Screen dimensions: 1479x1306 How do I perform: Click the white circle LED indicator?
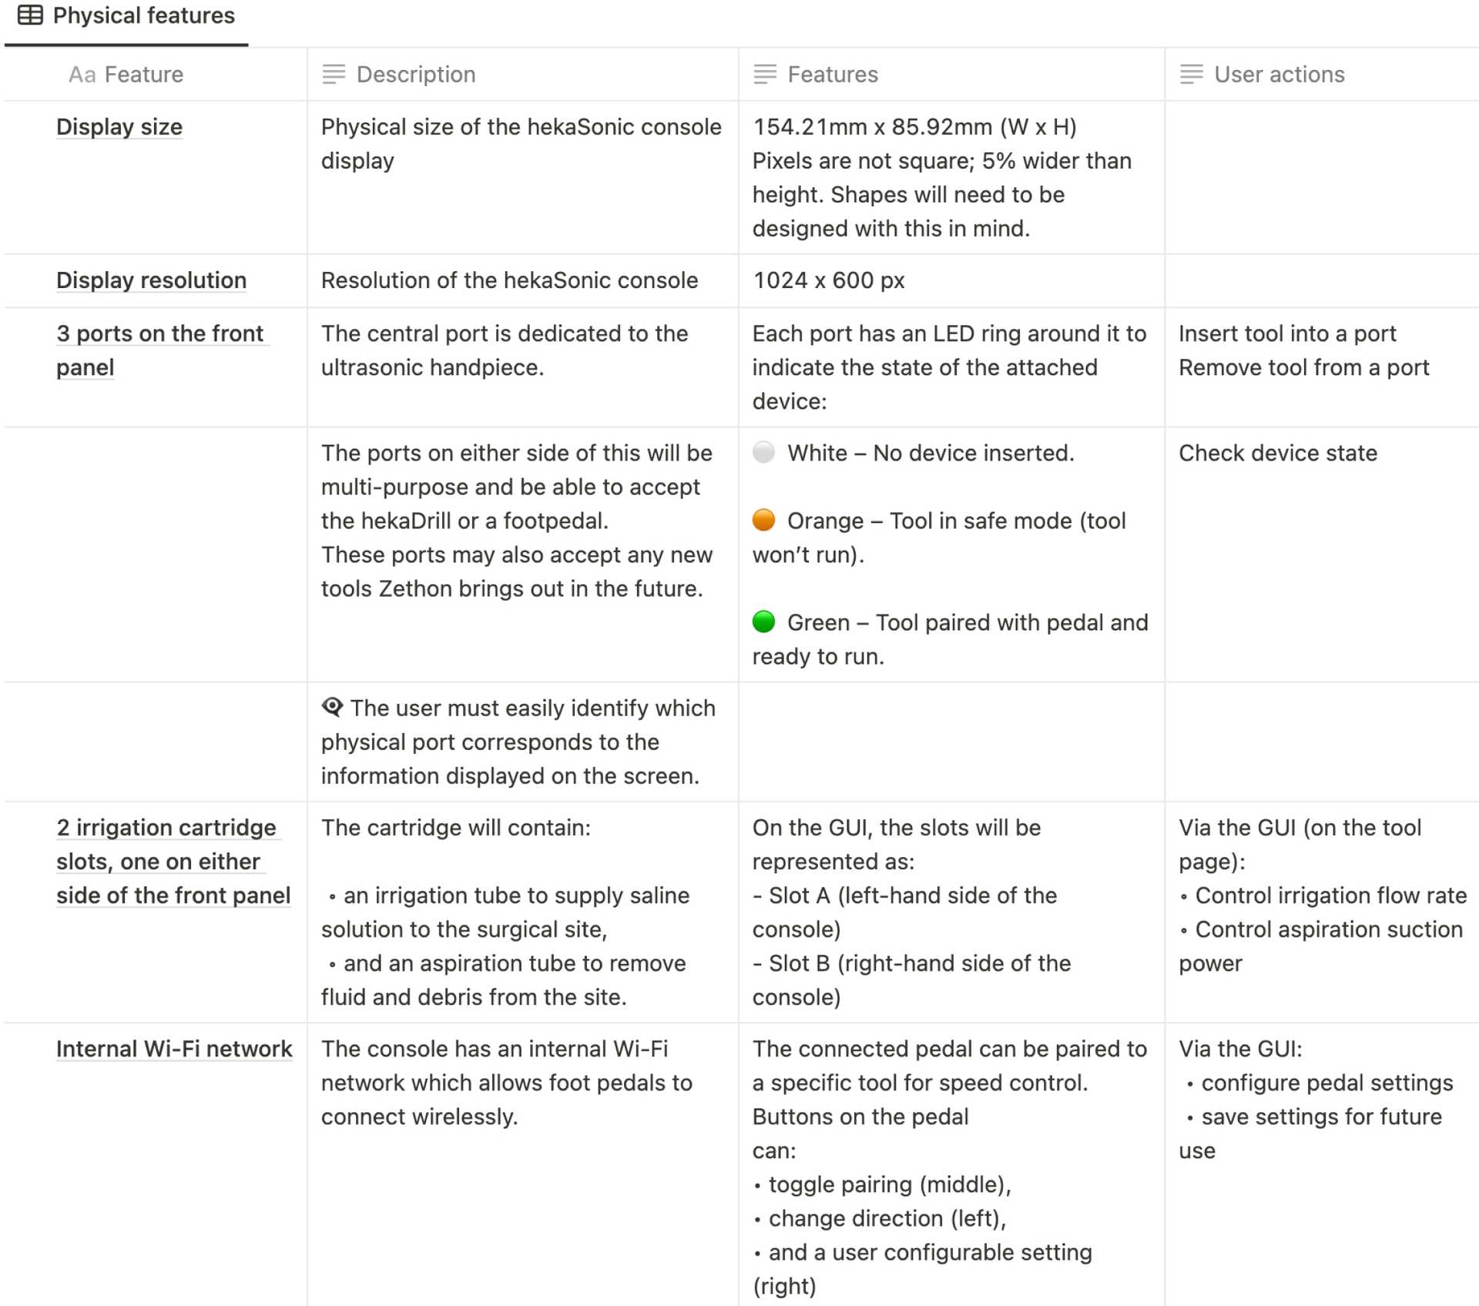(x=763, y=452)
